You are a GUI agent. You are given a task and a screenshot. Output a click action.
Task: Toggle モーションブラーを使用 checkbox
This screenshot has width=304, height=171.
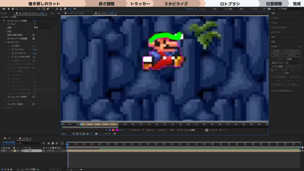[x=34, y=97]
